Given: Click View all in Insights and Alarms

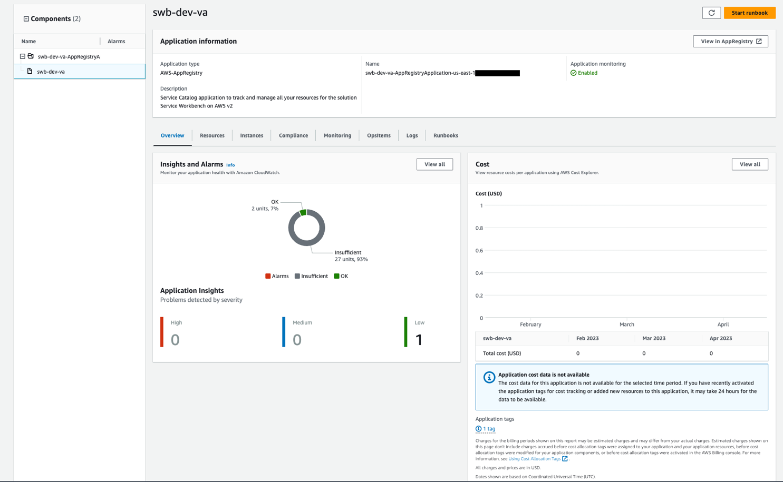Looking at the screenshot, I should [x=434, y=164].
